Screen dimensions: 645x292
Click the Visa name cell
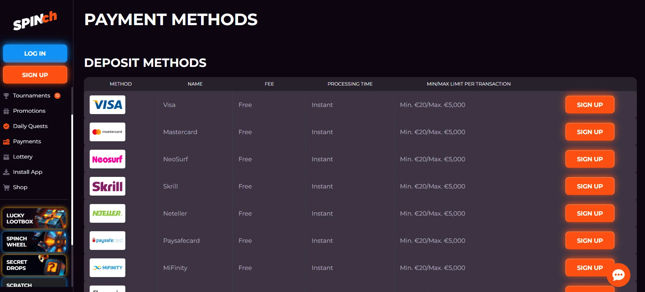click(169, 105)
